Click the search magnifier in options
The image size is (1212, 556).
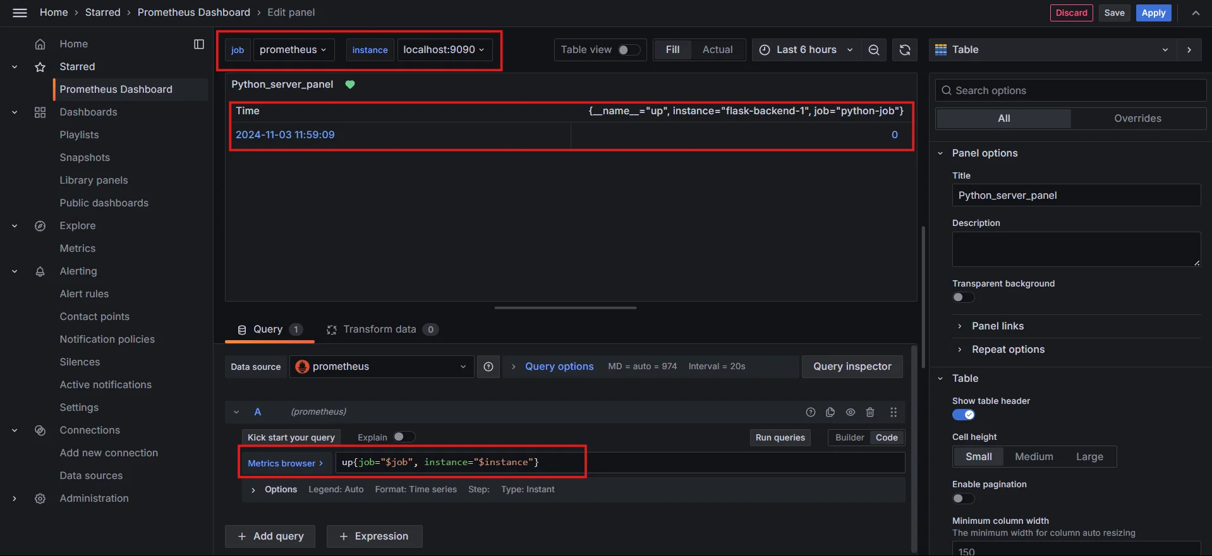point(947,91)
